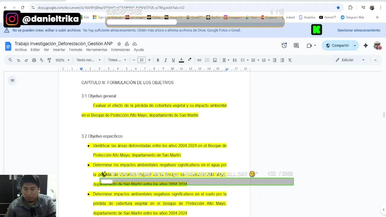Open the numbered list dropdown
This screenshot has height=217, width=386.
266,60
